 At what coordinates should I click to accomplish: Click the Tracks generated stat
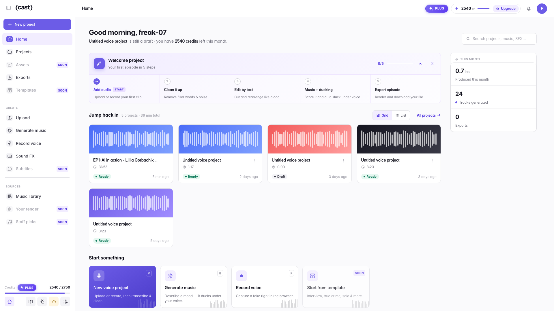click(x=493, y=97)
